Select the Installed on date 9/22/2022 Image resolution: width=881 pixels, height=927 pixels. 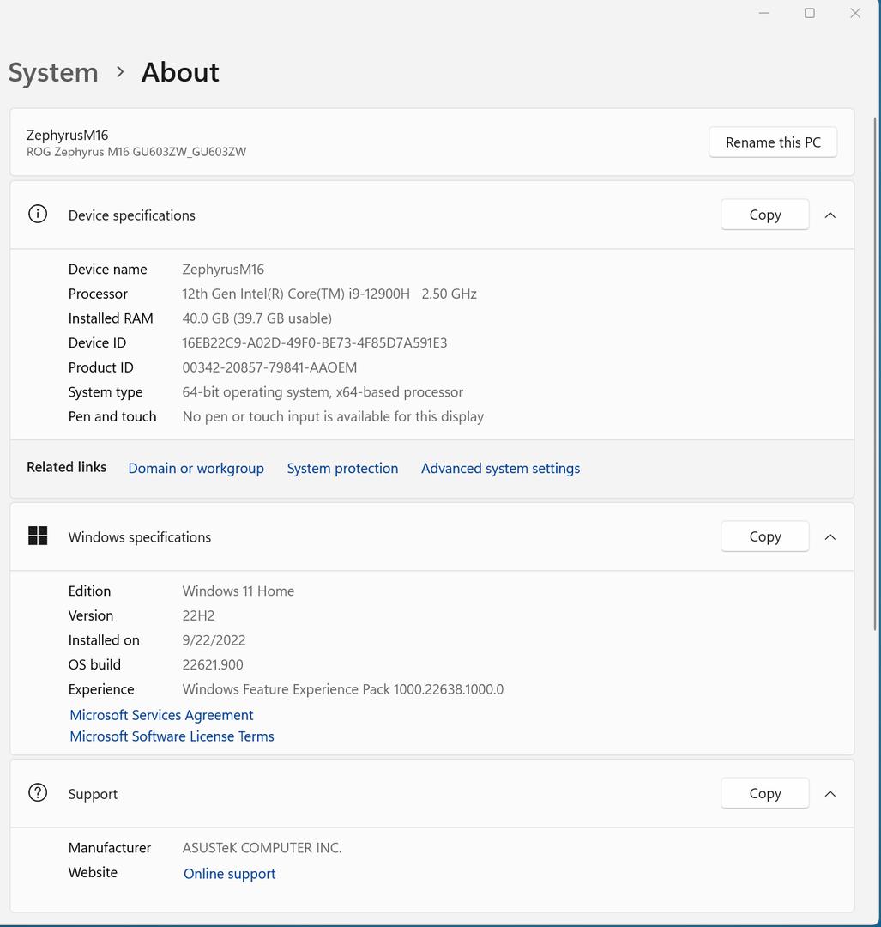click(214, 639)
